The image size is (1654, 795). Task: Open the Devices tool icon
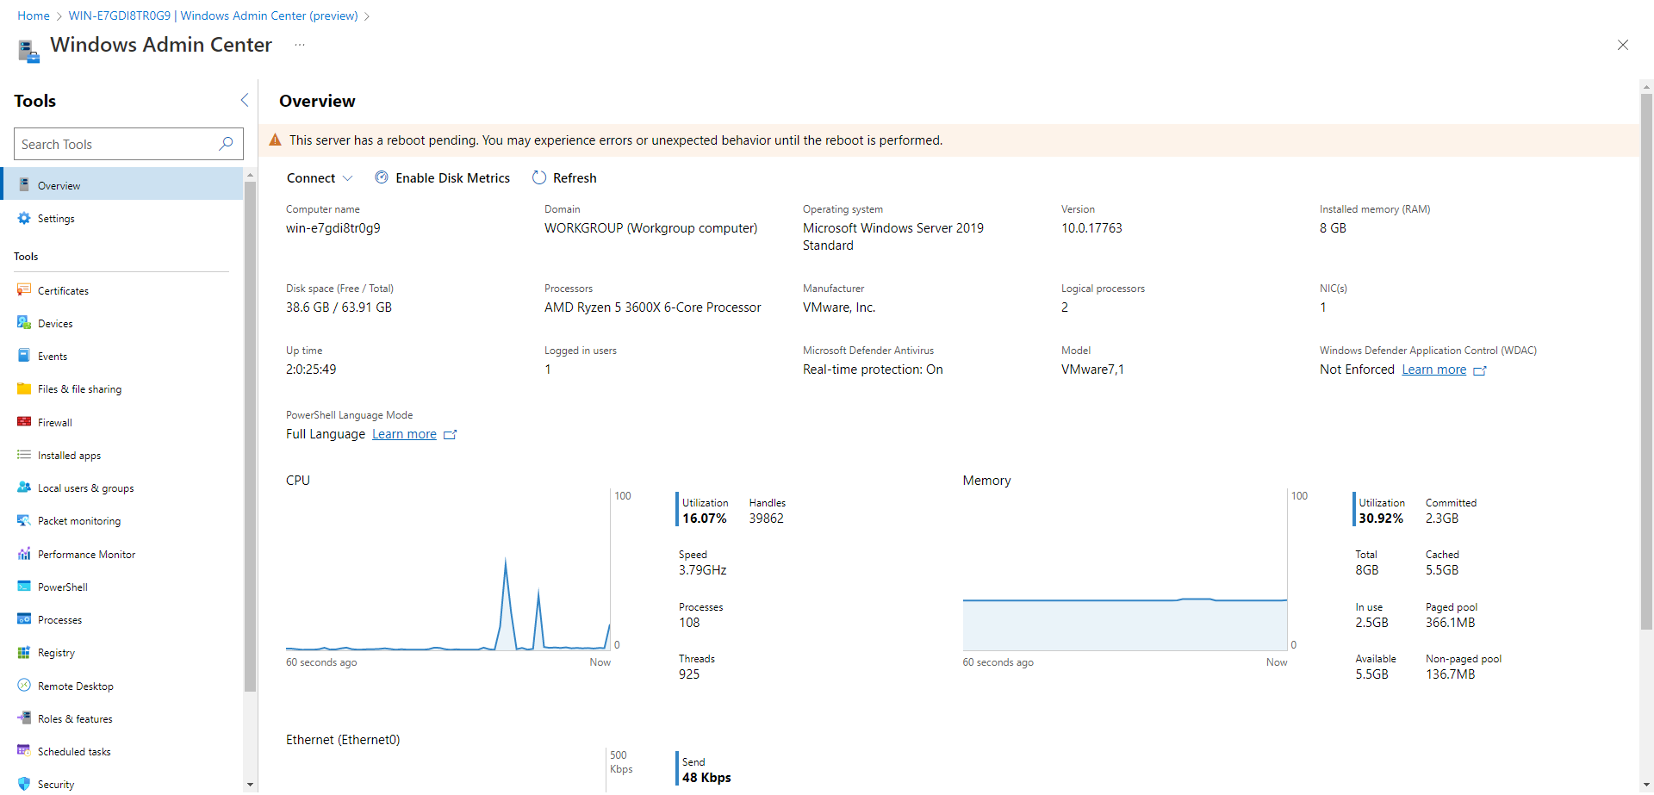[x=24, y=323]
